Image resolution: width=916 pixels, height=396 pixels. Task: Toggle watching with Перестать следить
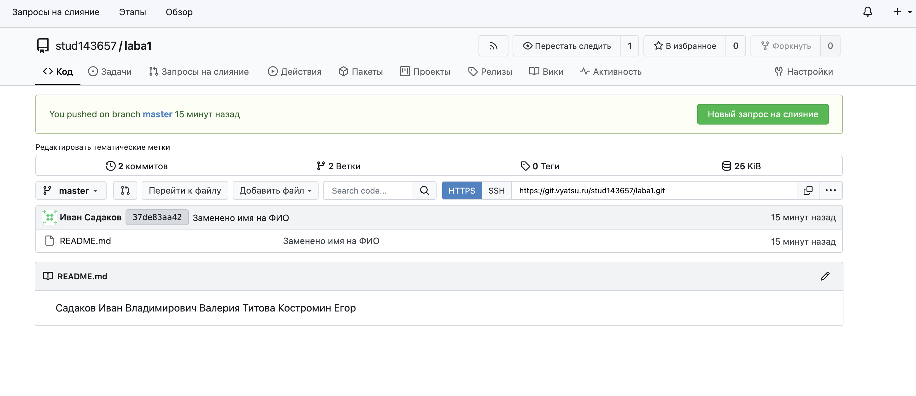coord(567,46)
